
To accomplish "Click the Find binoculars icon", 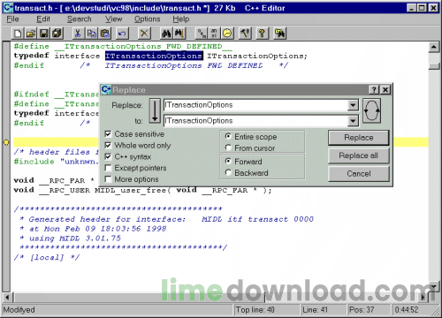I will [x=166, y=34].
